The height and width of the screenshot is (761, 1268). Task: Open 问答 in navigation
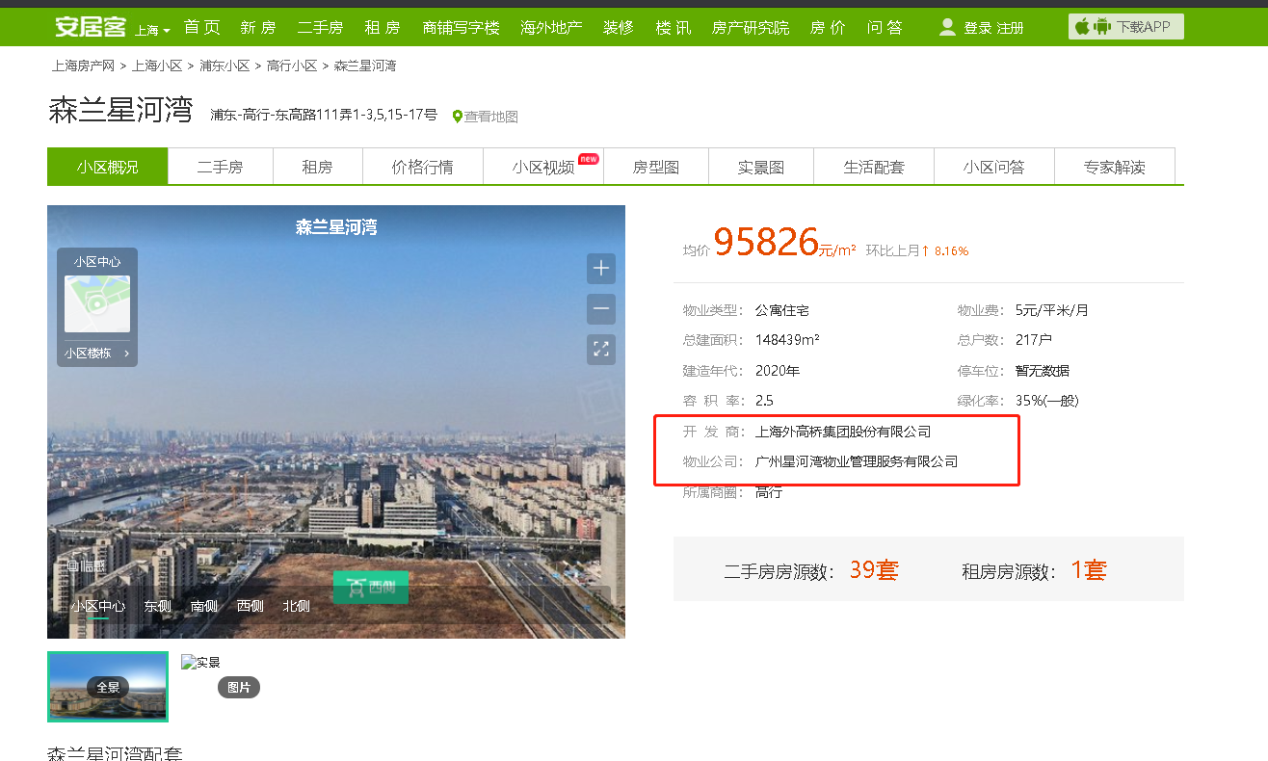click(885, 28)
